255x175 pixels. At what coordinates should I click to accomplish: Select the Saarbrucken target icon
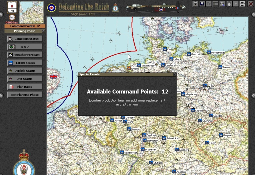click(122, 152)
